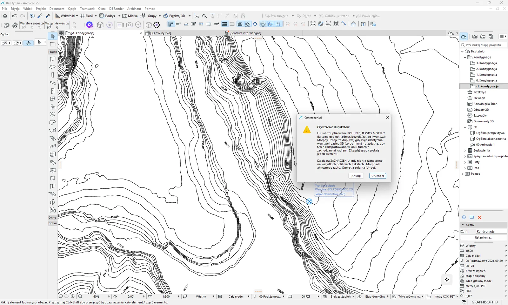Switch to the 3D / Wszystko tab

160,33
